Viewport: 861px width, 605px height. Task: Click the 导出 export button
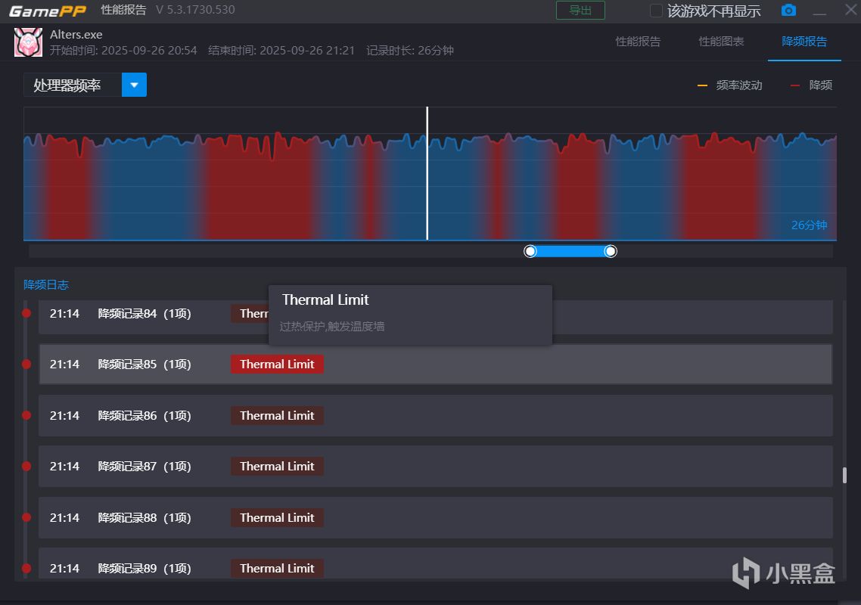click(580, 10)
